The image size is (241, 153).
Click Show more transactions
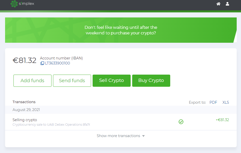point(118,136)
